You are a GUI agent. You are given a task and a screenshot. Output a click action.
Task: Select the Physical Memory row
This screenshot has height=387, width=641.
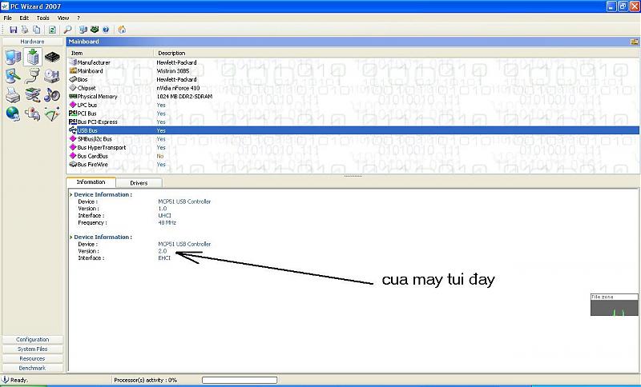[97, 96]
